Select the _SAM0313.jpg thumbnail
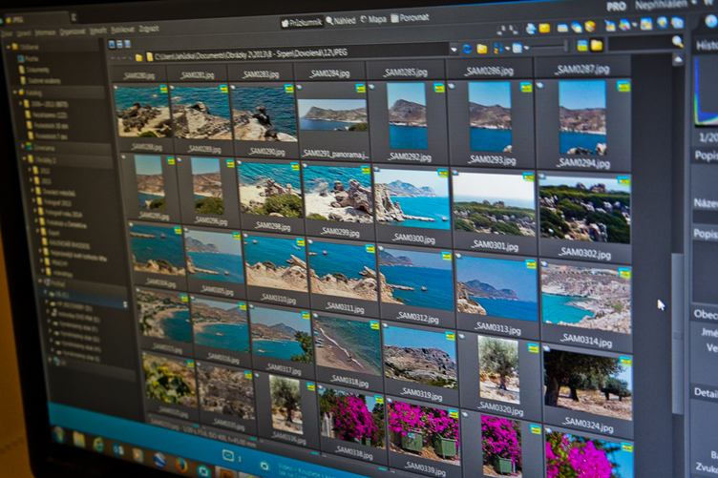 [496, 290]
